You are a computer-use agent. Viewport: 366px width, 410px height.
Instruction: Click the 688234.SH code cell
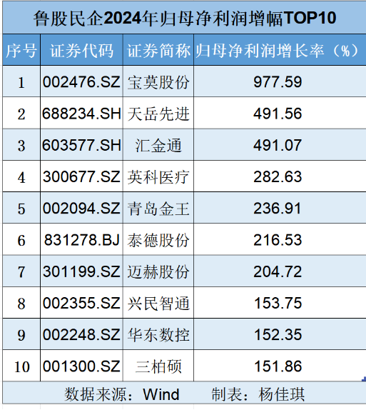(x=81, y=113)
